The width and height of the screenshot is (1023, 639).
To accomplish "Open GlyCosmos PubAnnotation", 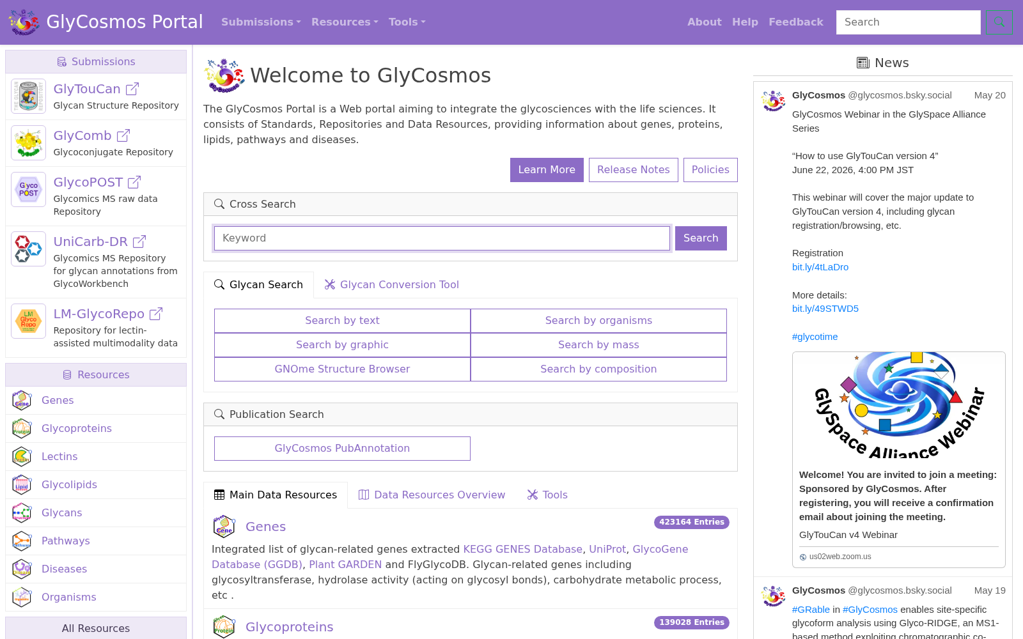I will (342, 449).
